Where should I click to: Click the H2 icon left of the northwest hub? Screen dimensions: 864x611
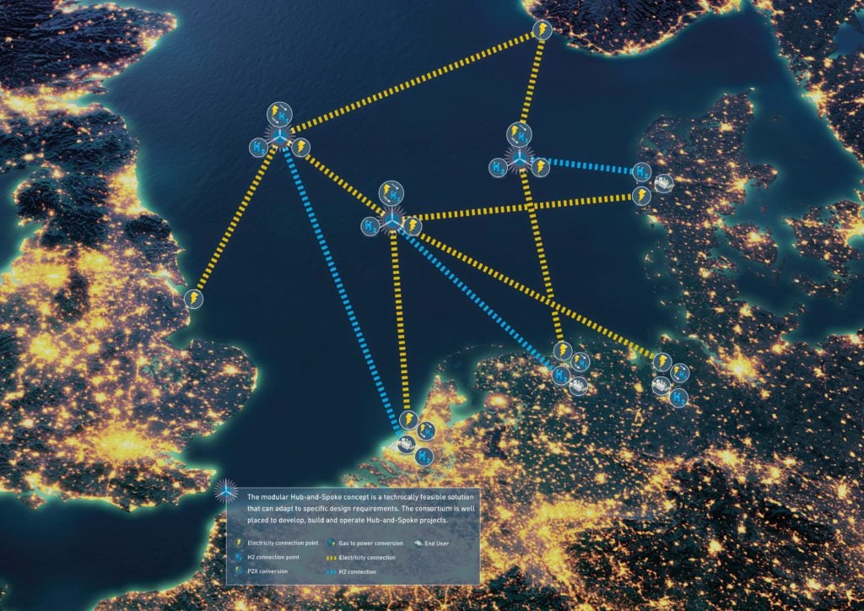click(x=257, y=147)
